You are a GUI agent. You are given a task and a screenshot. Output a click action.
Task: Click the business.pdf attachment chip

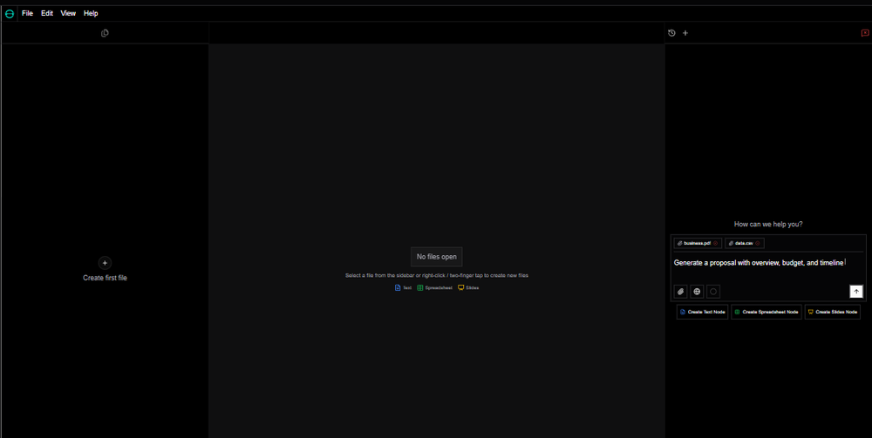[x=698, y=243]
